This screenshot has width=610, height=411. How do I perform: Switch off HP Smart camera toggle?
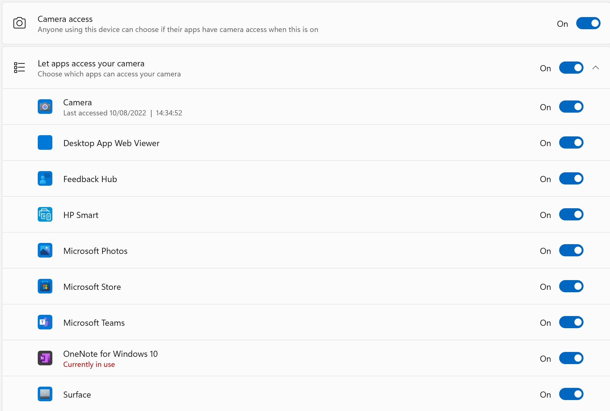click(571, 215)
